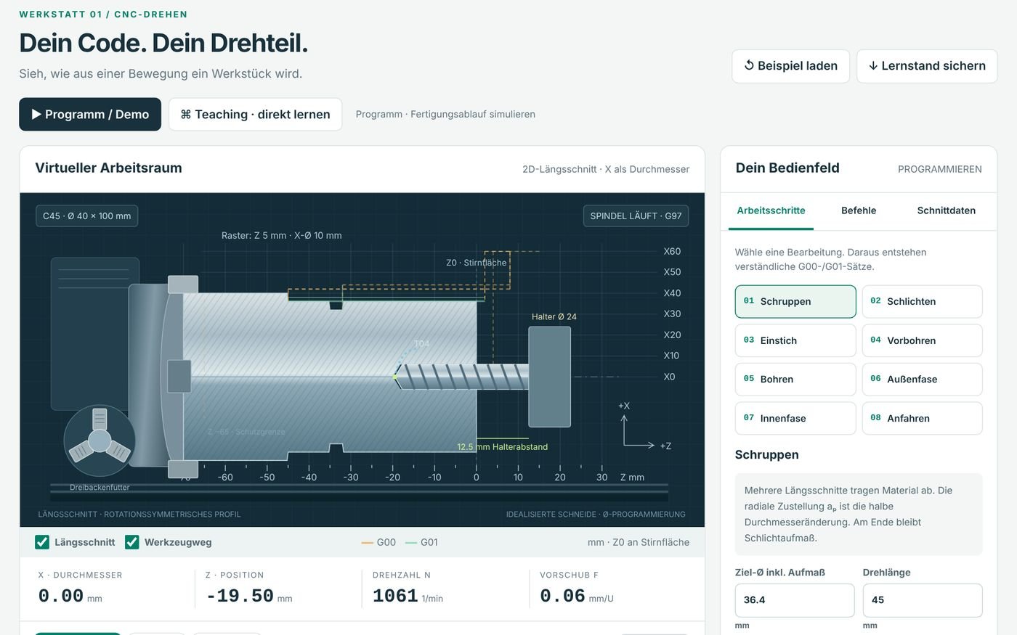The width and height of the screenshot is (1017, 635).
Task: Choose the 04 Vorbohren operation
Action: (922, 340)
